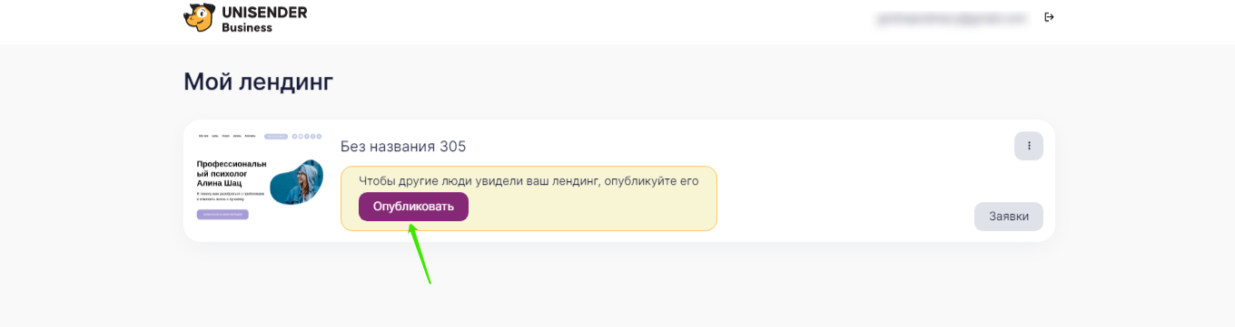Click the woman photo in landing preview
Viewport: 1235px width, 327px height.
[x=297, y=182]
